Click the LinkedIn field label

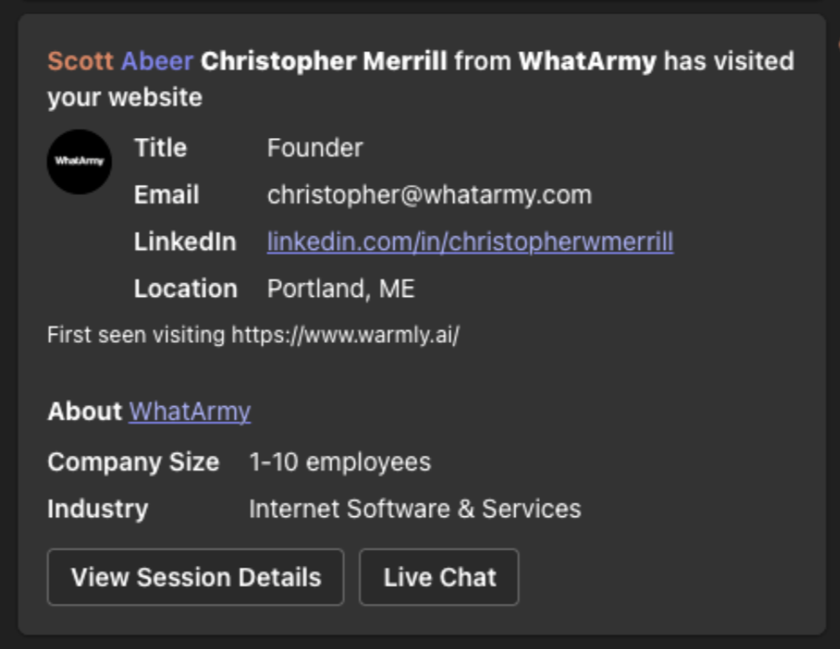click(x=185, y=242)
